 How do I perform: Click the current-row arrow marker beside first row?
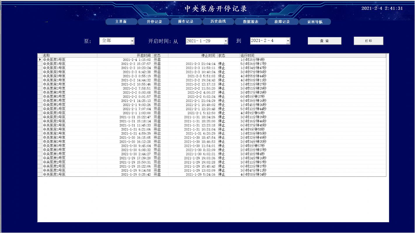click(40, 60)
